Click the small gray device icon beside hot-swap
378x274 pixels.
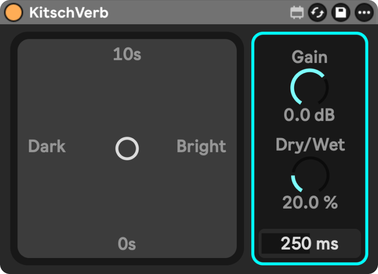coord(297,12)
